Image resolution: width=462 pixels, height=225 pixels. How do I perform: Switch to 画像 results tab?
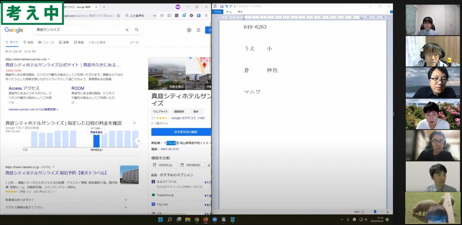(64, 42)
